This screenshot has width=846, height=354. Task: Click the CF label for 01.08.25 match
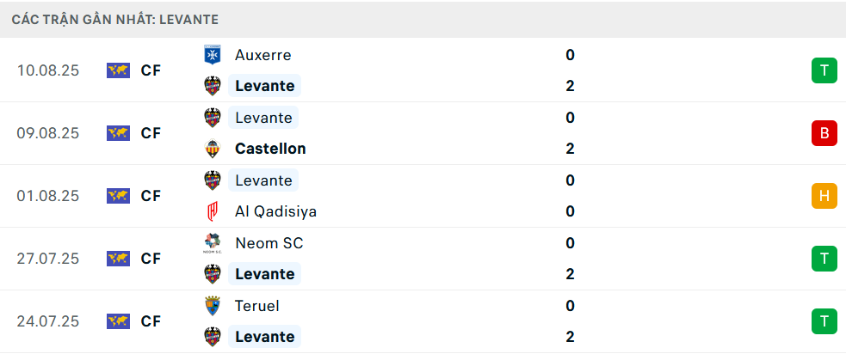[151, 196]
